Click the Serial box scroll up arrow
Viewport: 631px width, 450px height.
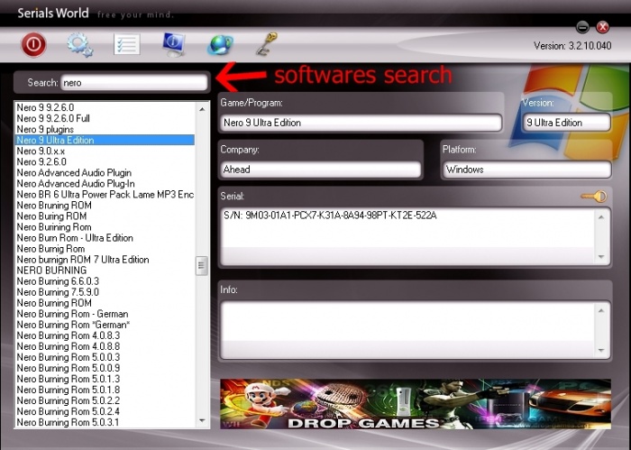pyautogui.click(x=601, y=217)
